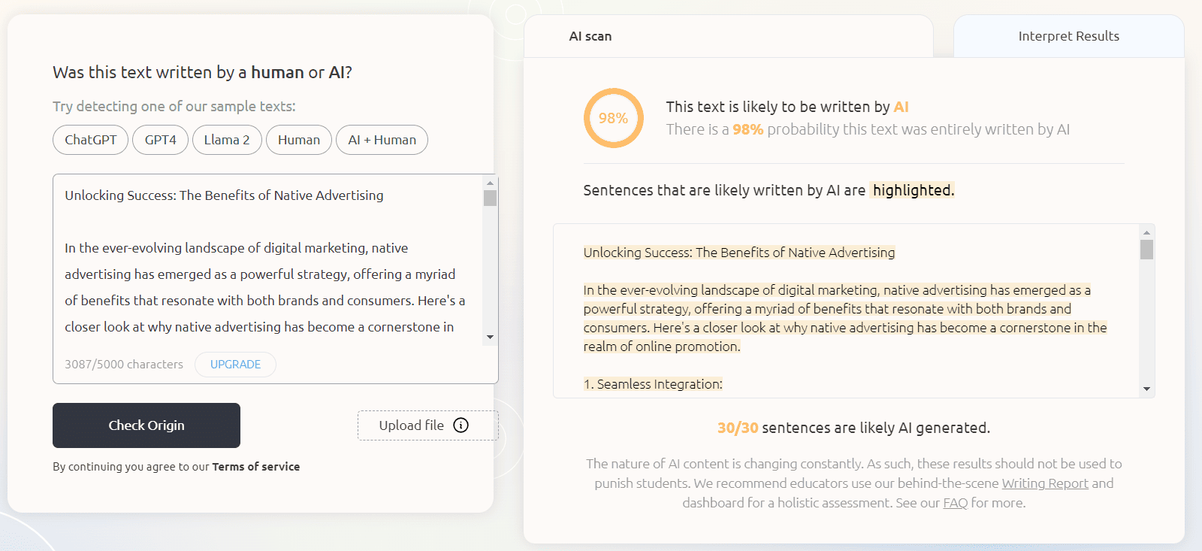Click results panel scroll up arrow

pyautogui.click(x=1146, y=232)
